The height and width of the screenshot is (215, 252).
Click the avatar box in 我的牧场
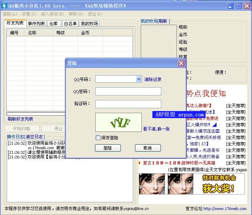tap(159, 41)
